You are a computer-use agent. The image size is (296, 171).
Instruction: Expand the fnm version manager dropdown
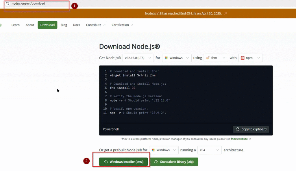pyautogui.click(x=216, y=58)
